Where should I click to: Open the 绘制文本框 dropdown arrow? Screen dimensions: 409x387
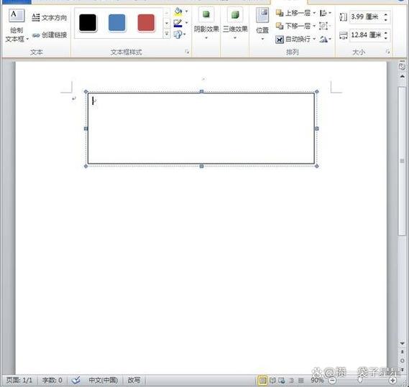tap(27, 39)
